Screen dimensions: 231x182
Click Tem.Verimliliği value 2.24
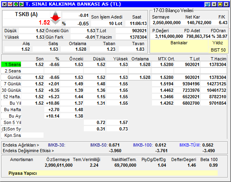point(94,165)
